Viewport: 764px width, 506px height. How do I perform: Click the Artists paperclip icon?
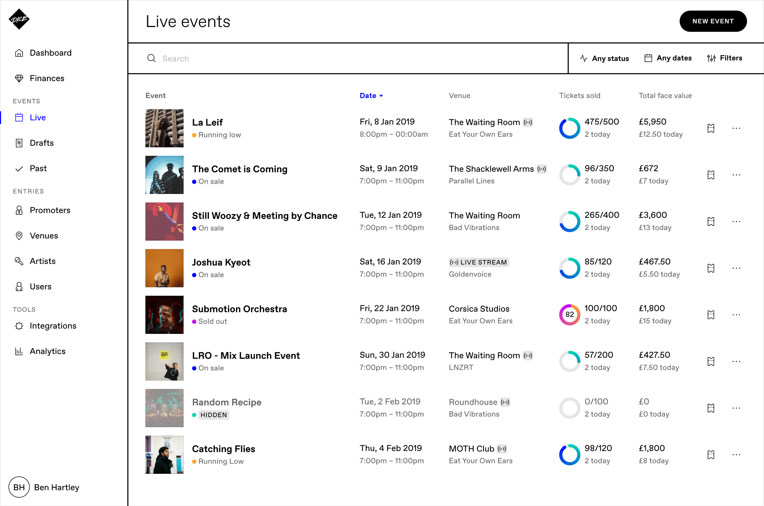[19, 261]
